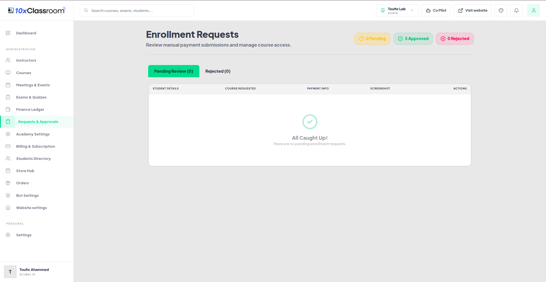Click the Exams & Quizzes clipboard icon
Screen dimensions: 546x282
(8, 97)
